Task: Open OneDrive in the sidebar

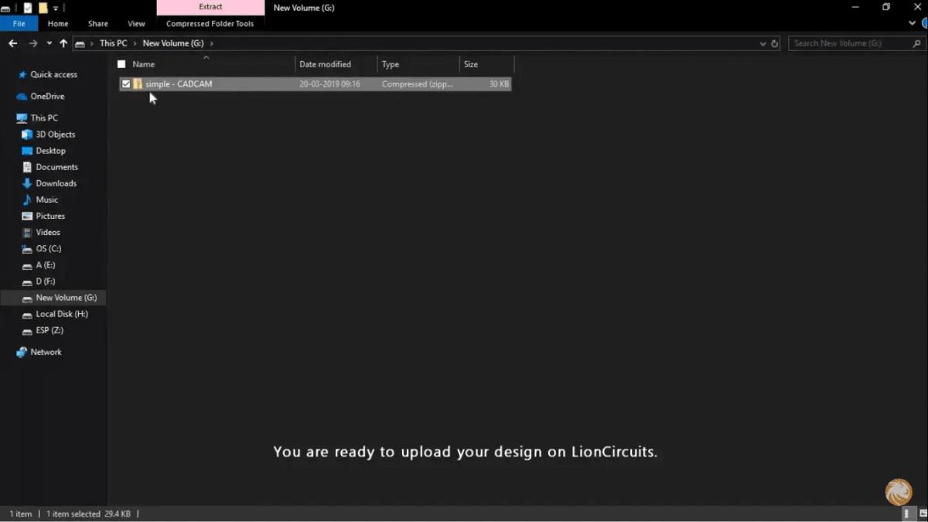Action: [46, 96]
